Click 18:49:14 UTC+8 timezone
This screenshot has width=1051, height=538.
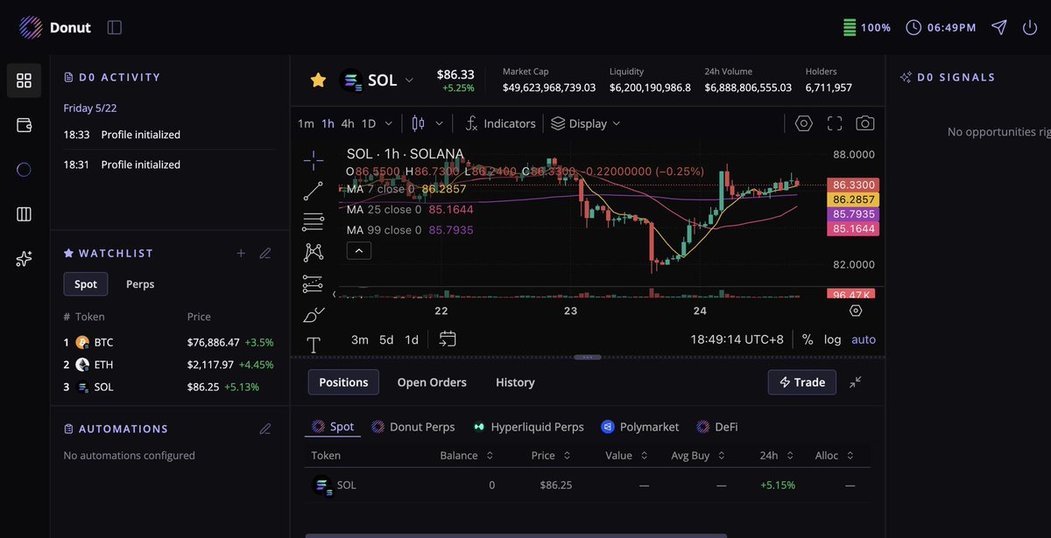(737, 339)
